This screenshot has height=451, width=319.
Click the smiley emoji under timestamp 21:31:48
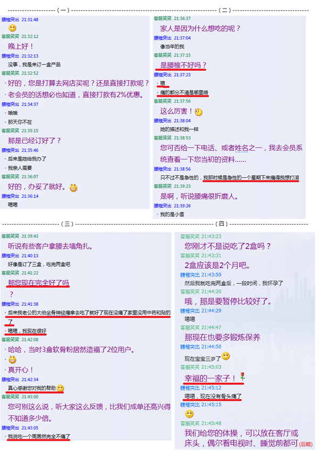point(12,28)
